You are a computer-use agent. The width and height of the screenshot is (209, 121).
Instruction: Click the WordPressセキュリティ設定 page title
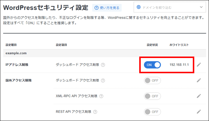(x=46, y=8)
